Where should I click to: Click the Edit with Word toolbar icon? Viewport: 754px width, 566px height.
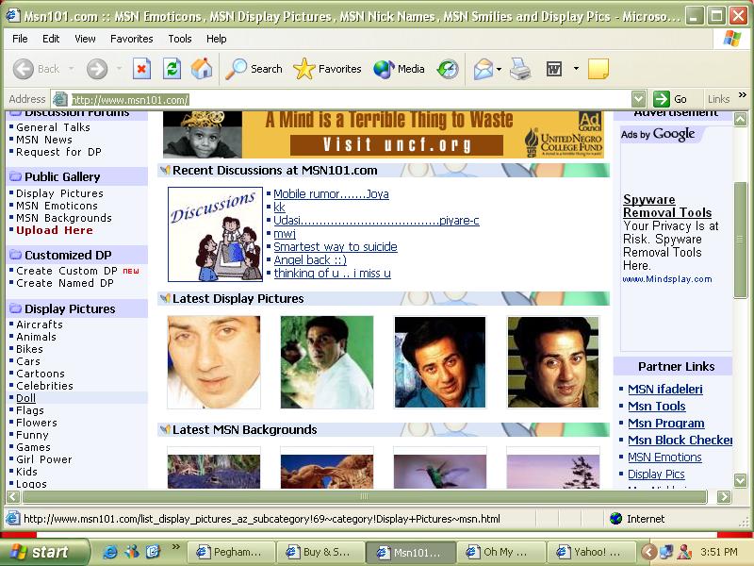click(x=554, y=69)
